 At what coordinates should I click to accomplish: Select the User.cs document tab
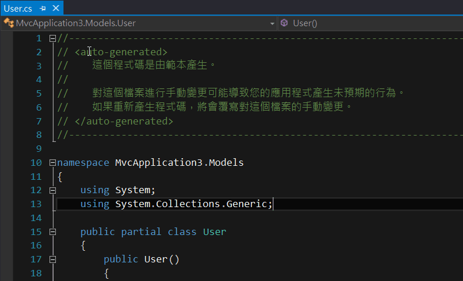click(x=18, y=9)
